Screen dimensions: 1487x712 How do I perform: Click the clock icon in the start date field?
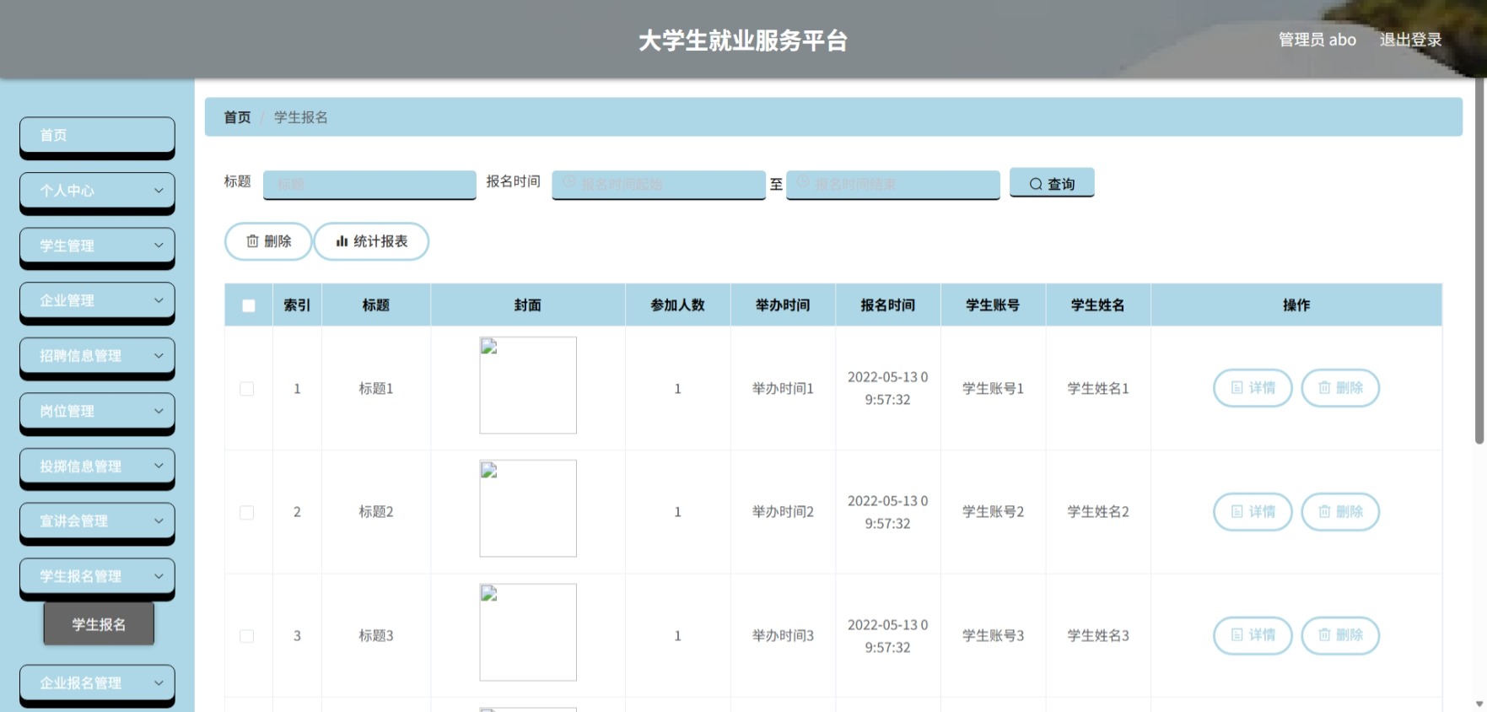569,182
